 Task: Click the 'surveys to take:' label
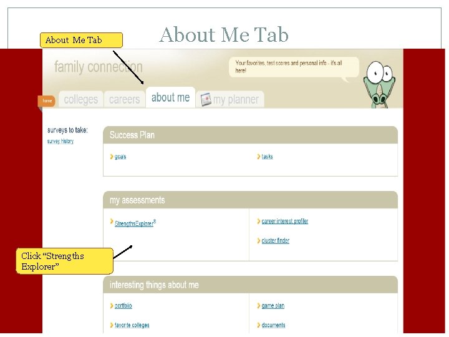67,130
